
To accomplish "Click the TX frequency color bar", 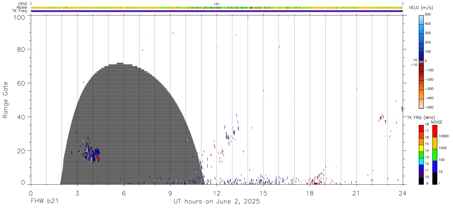I will [421, 154].
